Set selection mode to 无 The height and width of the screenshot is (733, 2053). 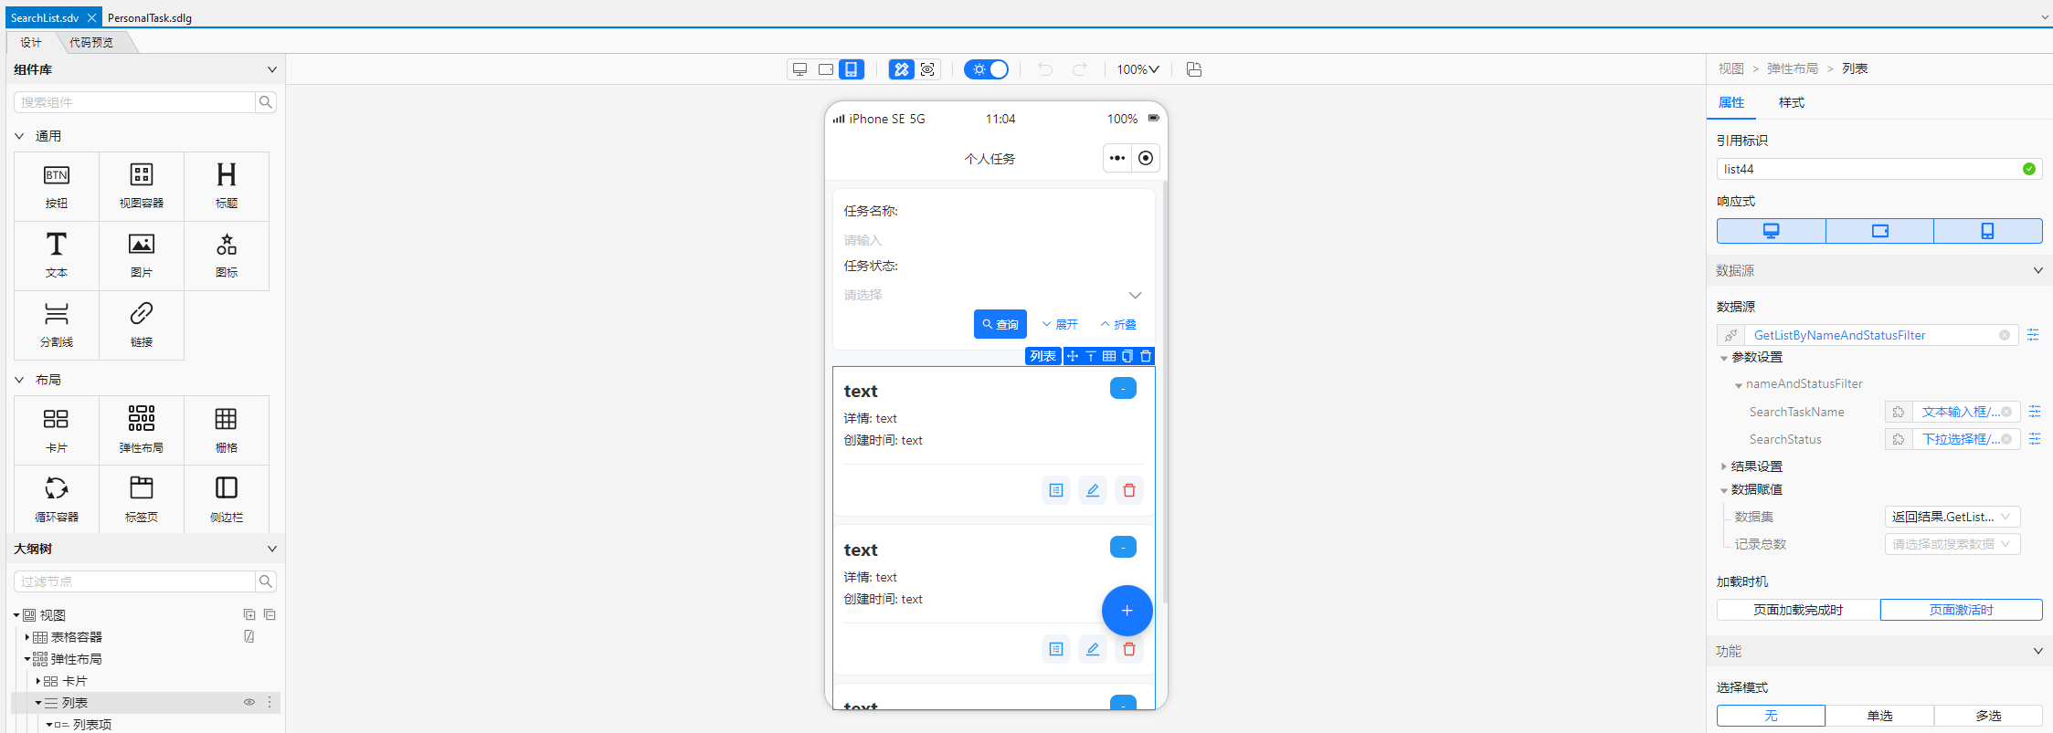[x=1771, y=716]
